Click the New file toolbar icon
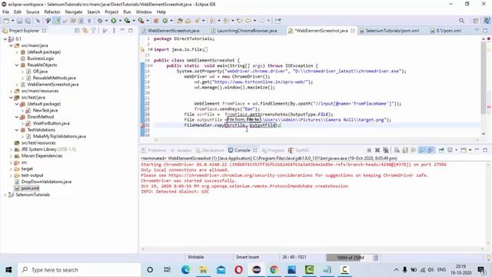The height and width of the screenshot is (277, 492). coord(6,21)
